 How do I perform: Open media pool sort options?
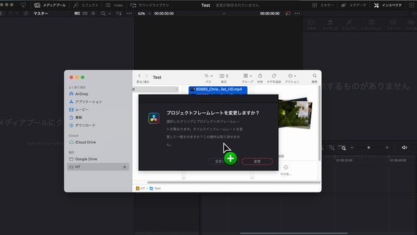click(x=119, y=13)
